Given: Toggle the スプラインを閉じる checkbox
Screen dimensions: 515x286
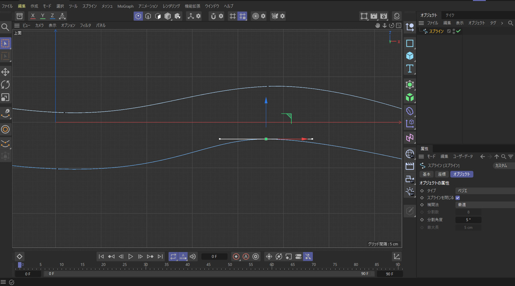Looking at the screenshot, I should (x=457, y=198).
